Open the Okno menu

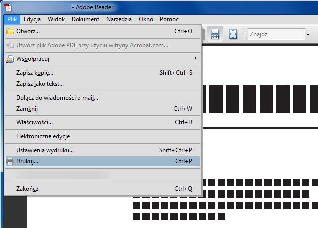[x=146, y=19]
